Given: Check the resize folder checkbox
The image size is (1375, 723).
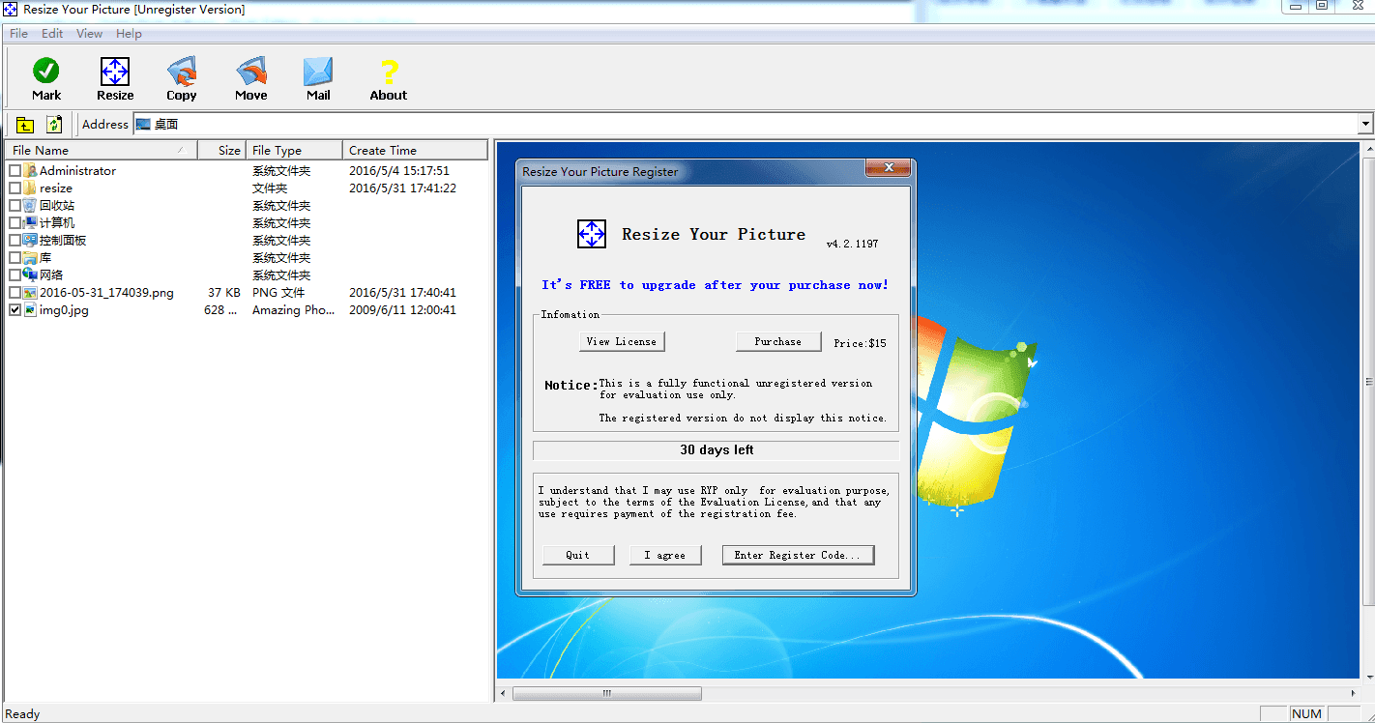Looking at the screenshot, I should tap(15, 188).
